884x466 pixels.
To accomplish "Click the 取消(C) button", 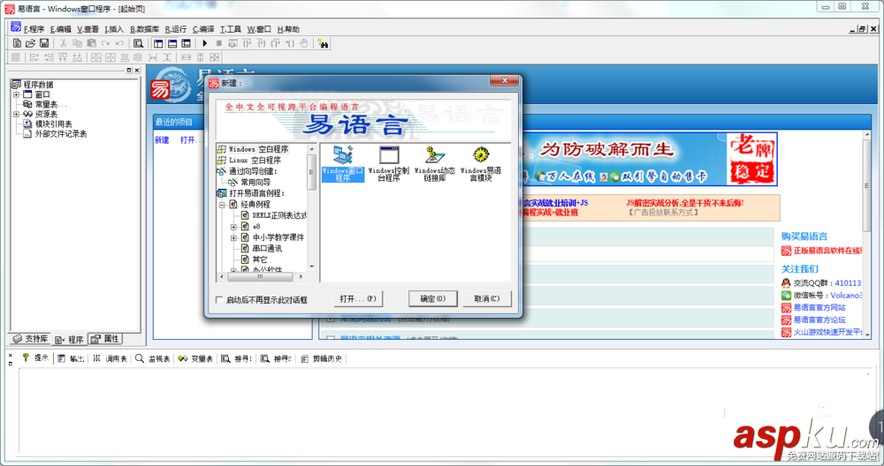I will click(486, 299).
